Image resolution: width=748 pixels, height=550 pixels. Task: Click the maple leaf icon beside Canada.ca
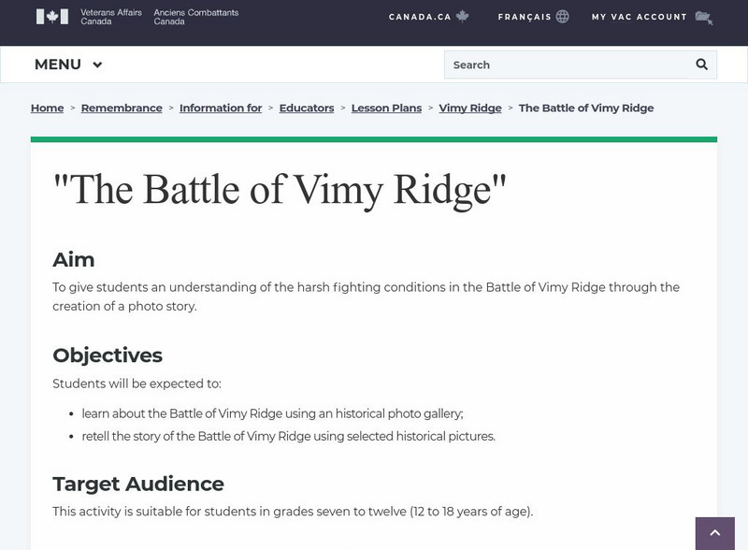(x=462, y=17)
